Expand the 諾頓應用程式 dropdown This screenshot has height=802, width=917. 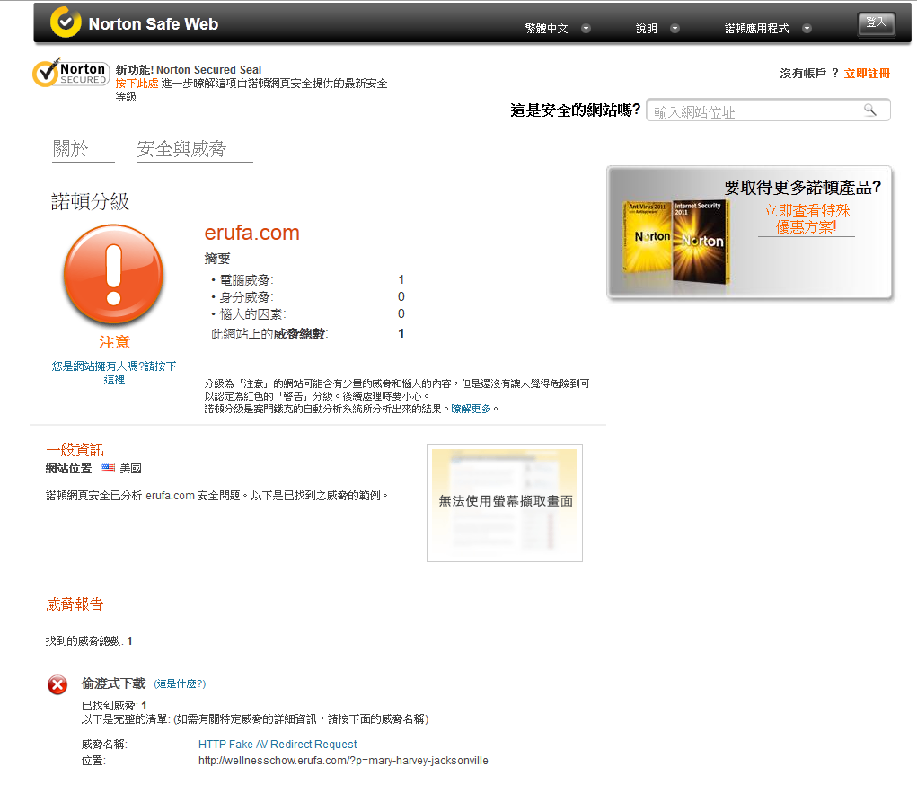pyautogui.click(x=768, y=29)
